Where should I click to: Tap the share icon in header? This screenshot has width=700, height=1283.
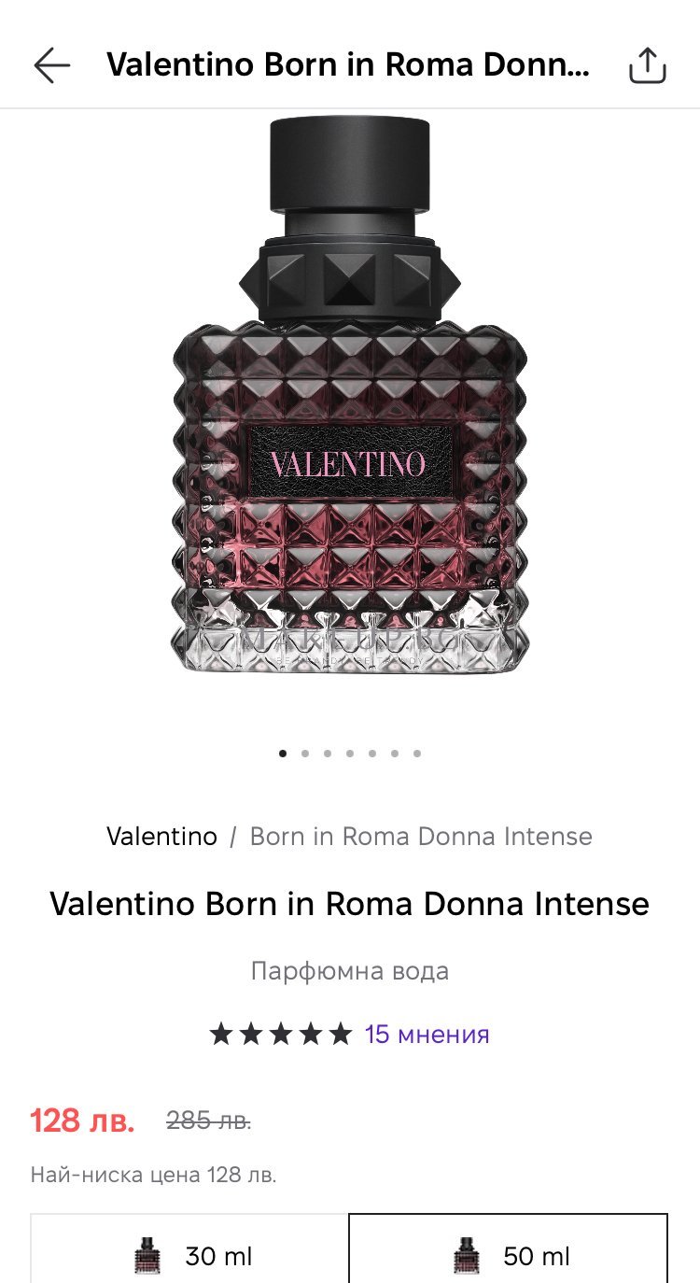click(647, 65)
